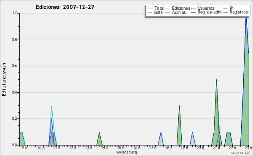Click the 19 h x-axis label
Viewport: 253px width, 156px height.
(184, 148)
